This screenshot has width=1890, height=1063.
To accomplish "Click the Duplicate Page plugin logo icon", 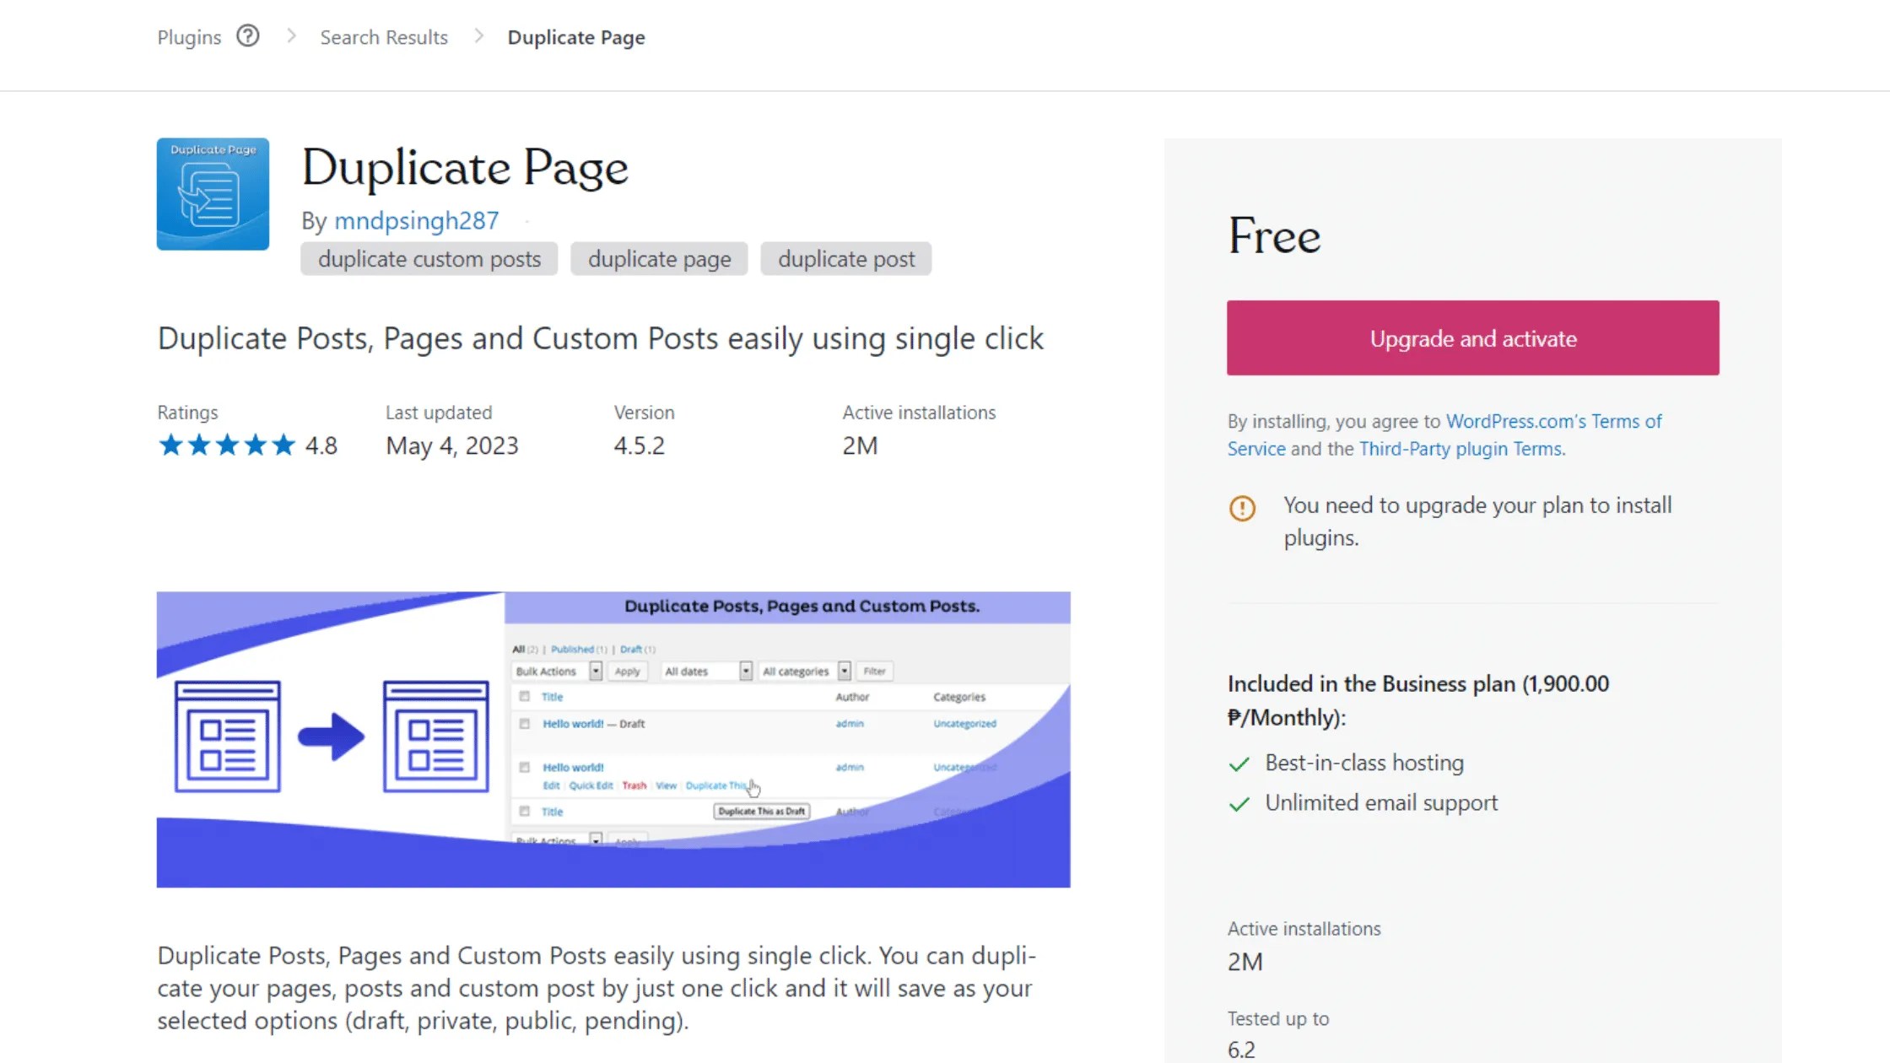I will (x=213, y=194).
